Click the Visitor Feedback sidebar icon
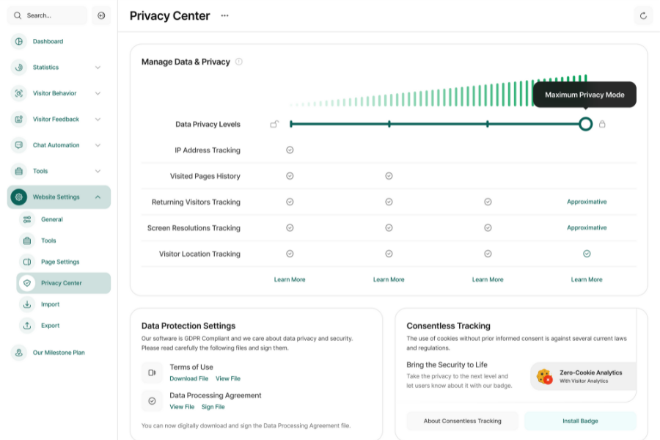The height and width of the screenshot is (440, 660). (18, 120)
